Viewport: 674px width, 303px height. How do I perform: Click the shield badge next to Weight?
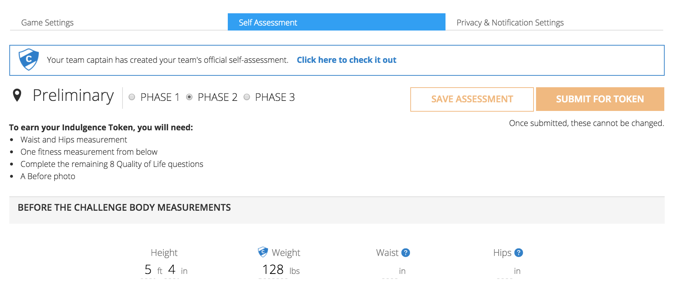click(x=263, y=252)
